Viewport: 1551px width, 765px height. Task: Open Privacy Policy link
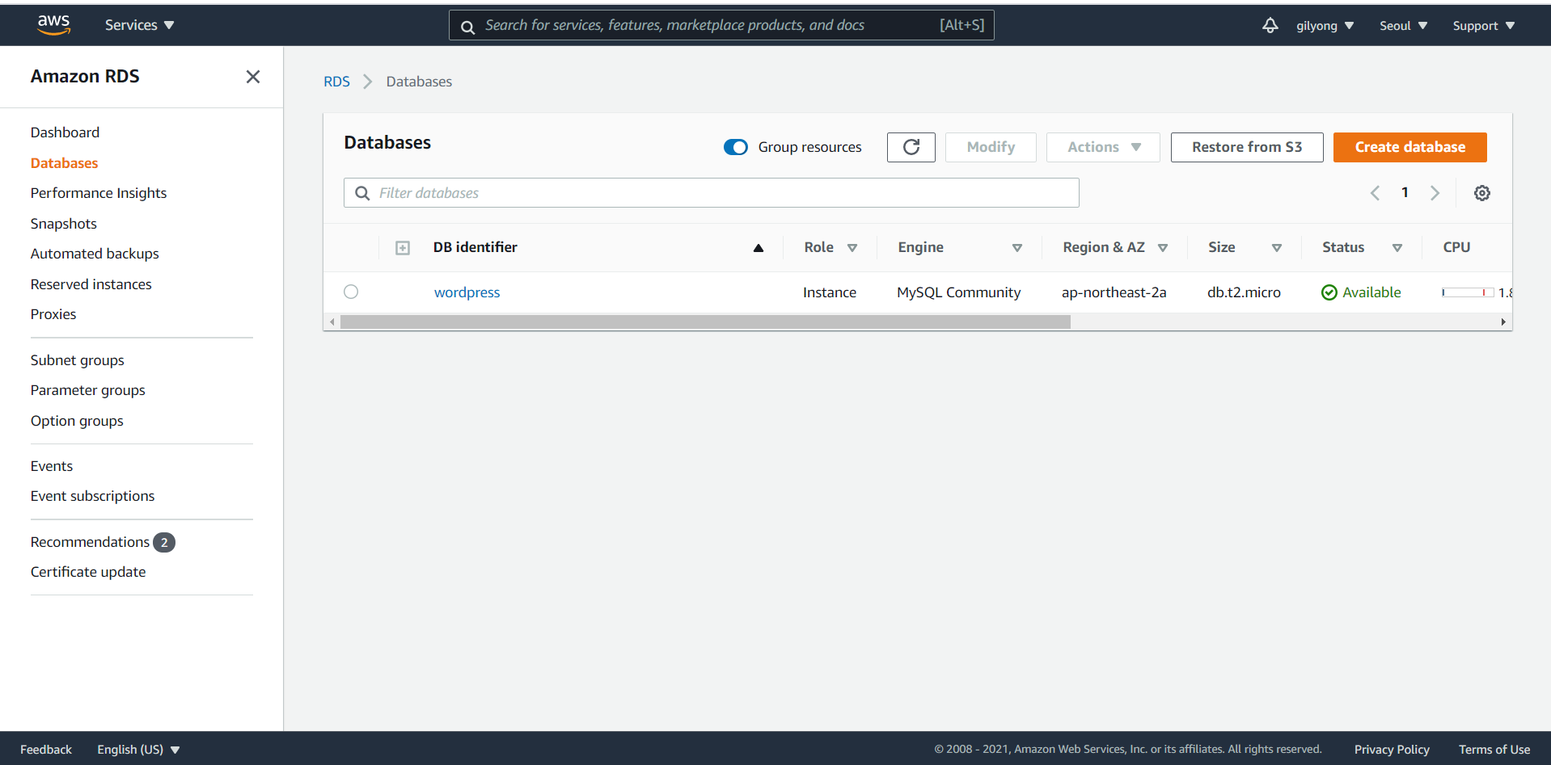click(x=1392, y=750)
